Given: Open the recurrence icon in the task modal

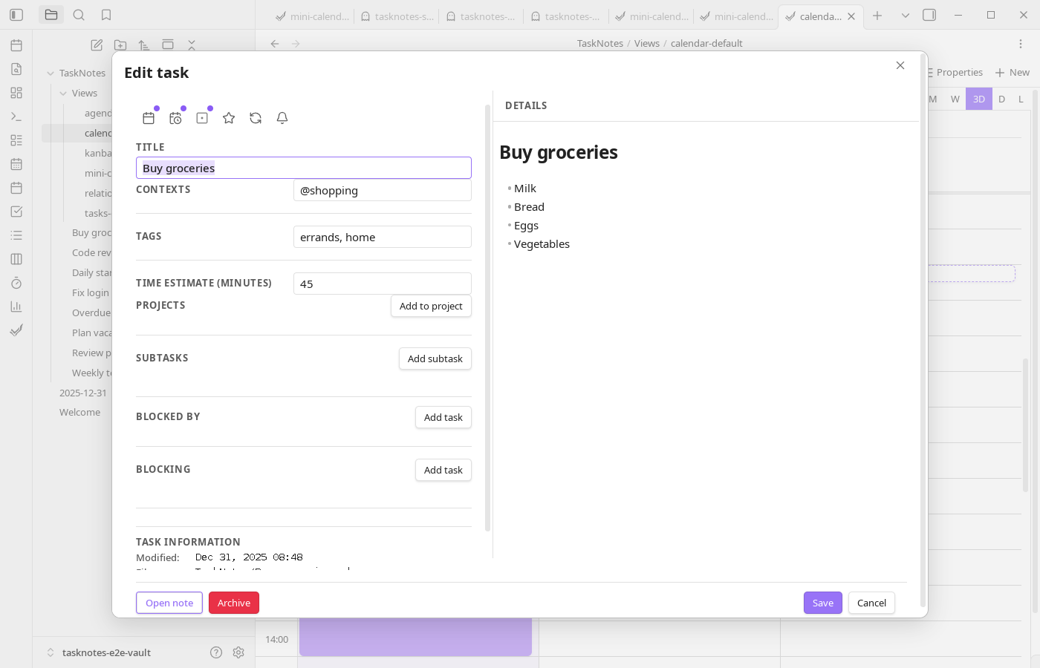Looking at the screenshot, I should coord(256,117).
